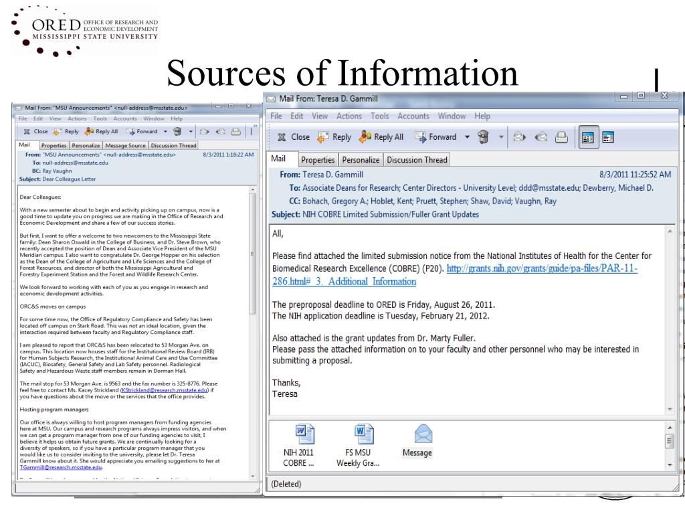This screenshot has height=514, width=685.
Task: Go to next message icon in Gammill mail toolbar
Action: point(519,137)
